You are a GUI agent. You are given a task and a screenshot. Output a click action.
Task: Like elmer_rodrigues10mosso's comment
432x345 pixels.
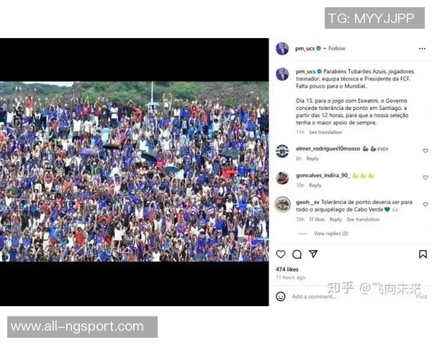426,151
